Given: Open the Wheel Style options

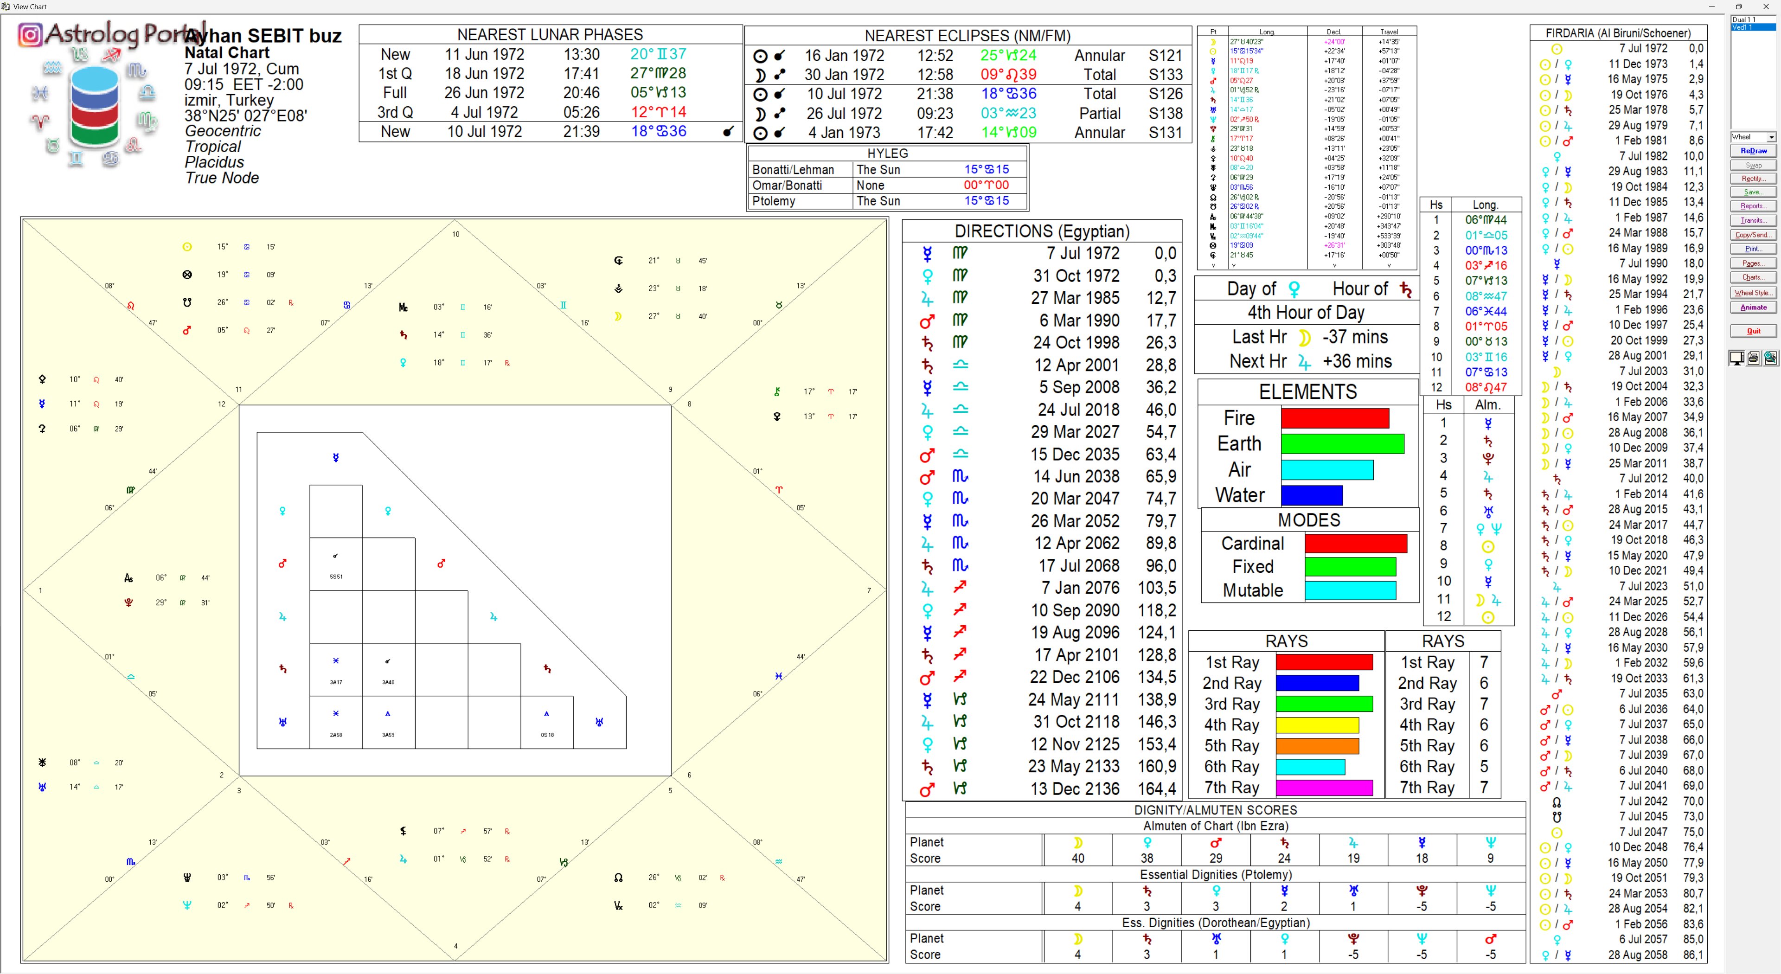Looking at the screenshot, I should pos(1753,292).
